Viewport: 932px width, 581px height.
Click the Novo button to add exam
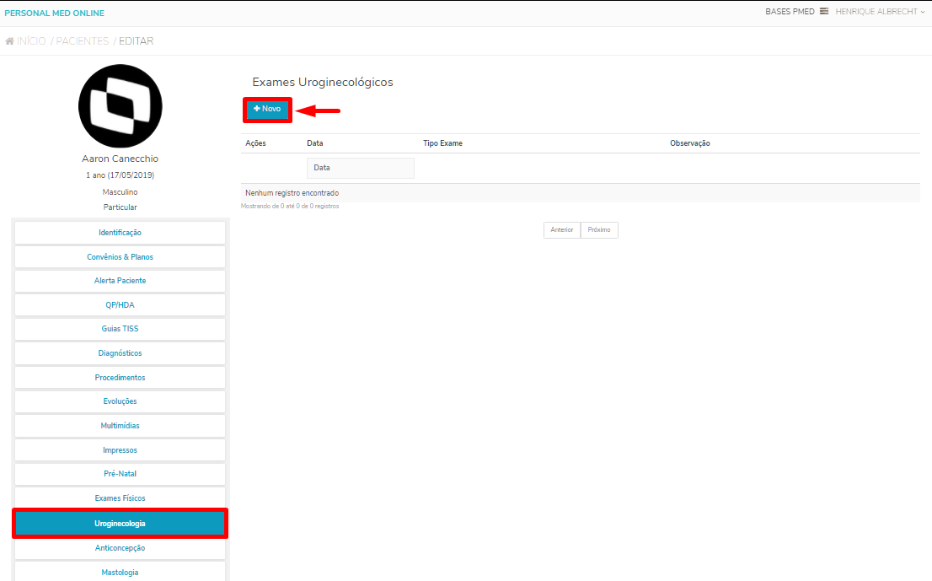coord(267,110)
